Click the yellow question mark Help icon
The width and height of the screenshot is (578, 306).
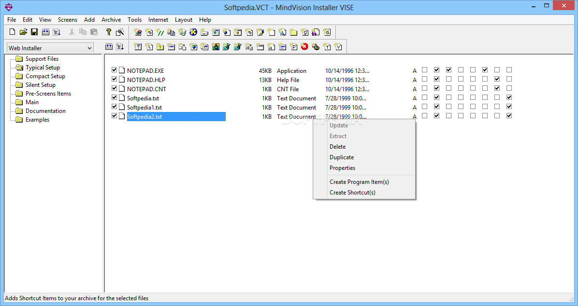108,32
